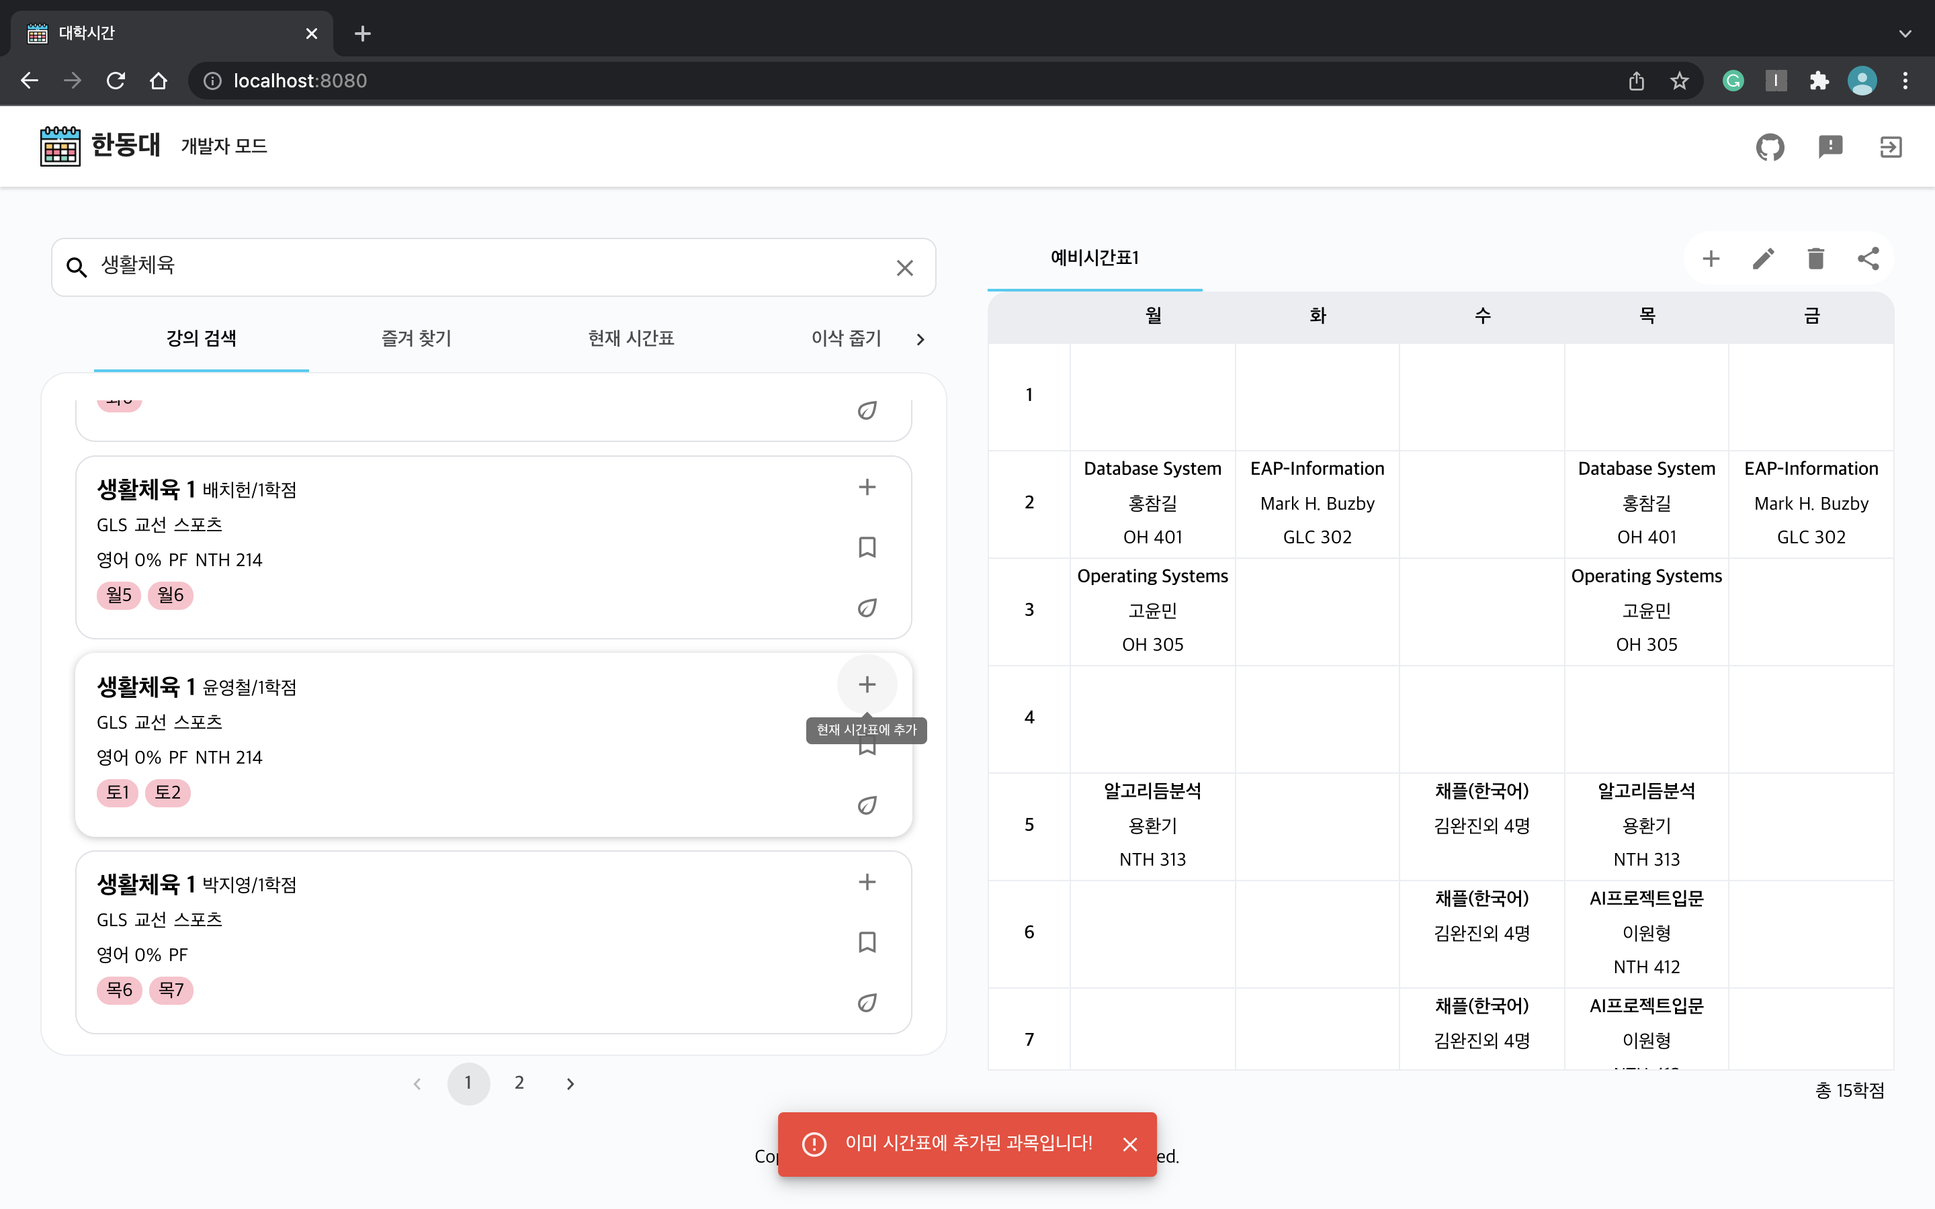Rename 예비시간표1 using the pencil icon
Image resolution: width=1935 pixels, height=1209 pixels.
[x=1764, y=259]
